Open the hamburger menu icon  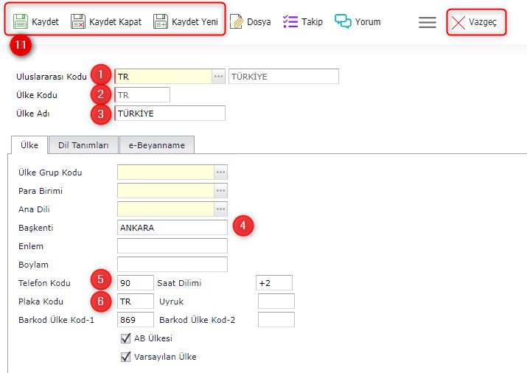coord(427,22)
